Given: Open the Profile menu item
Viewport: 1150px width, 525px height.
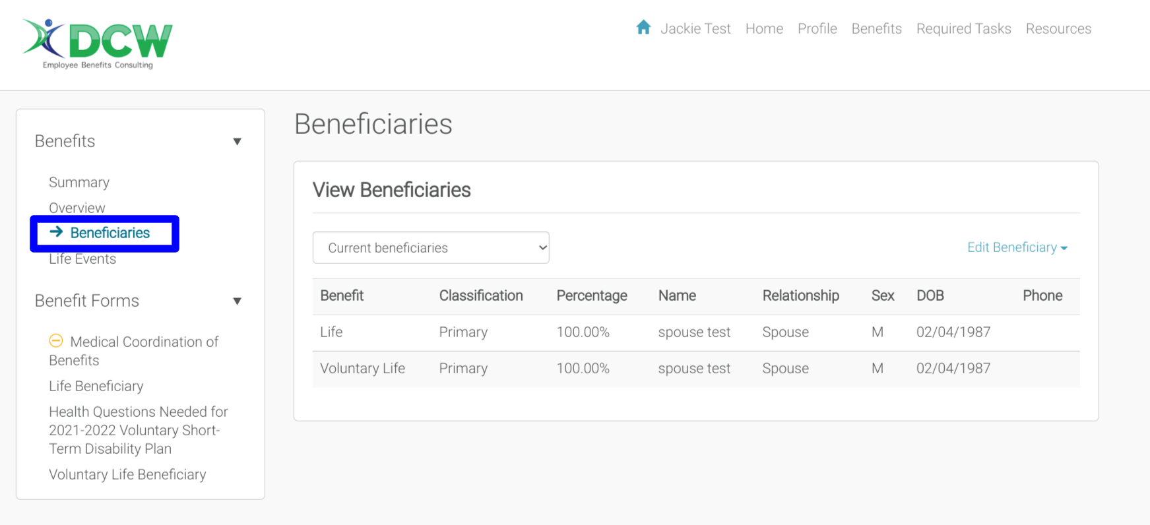Looking at the screenshot, I should 817,29.
